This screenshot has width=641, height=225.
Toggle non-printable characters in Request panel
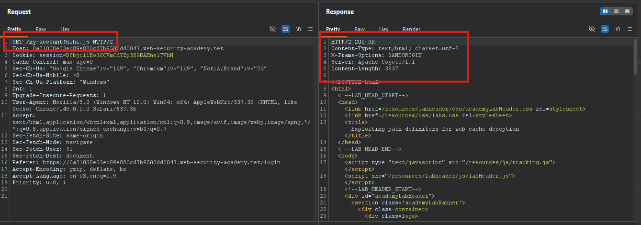pos(273,29)
